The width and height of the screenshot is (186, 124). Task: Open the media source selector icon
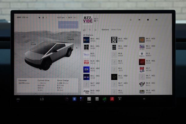[x=84, y=30]
